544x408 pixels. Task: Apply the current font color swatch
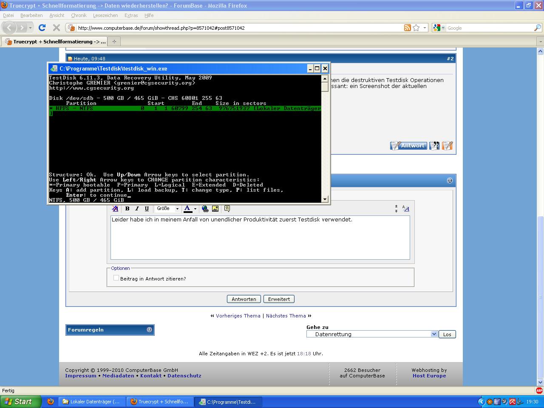pyautogui.click(x=187, y=209)
